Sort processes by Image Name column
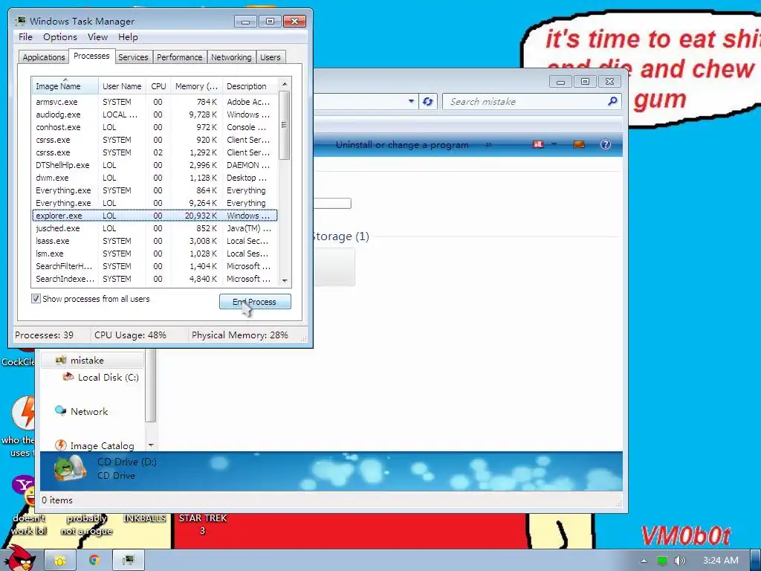761x571 pixels. coord(65,86)
